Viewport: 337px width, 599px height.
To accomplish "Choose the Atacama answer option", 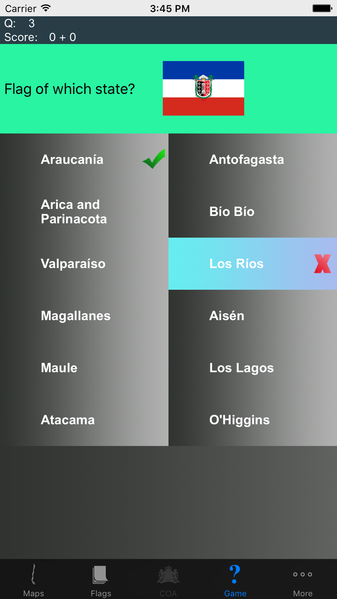I will tap(84, 420).
